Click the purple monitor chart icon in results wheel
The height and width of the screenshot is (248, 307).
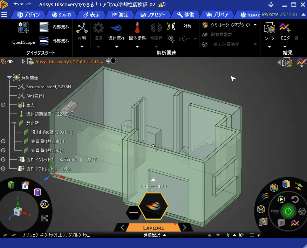[x=295, y=223]
